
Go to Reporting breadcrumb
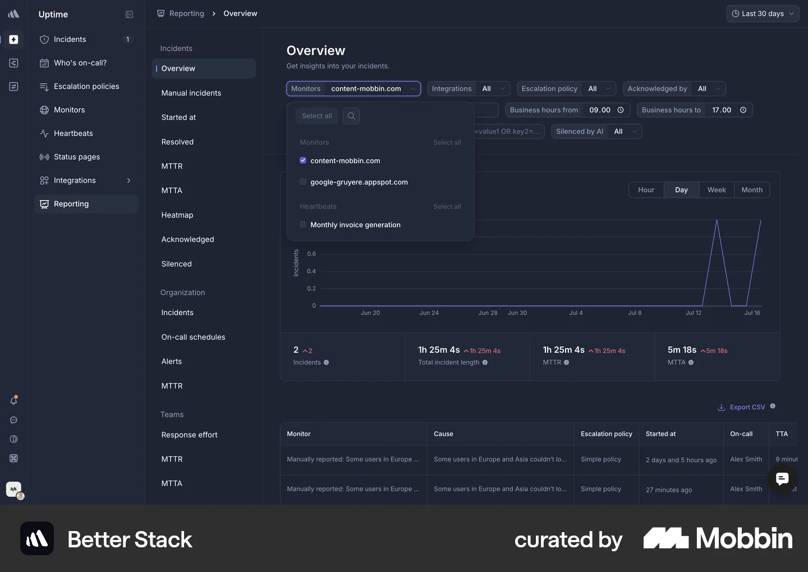coord(187,13)
